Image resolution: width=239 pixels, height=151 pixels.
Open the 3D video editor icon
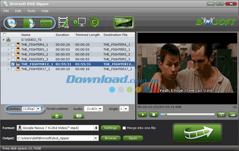(x=64, y=23)
